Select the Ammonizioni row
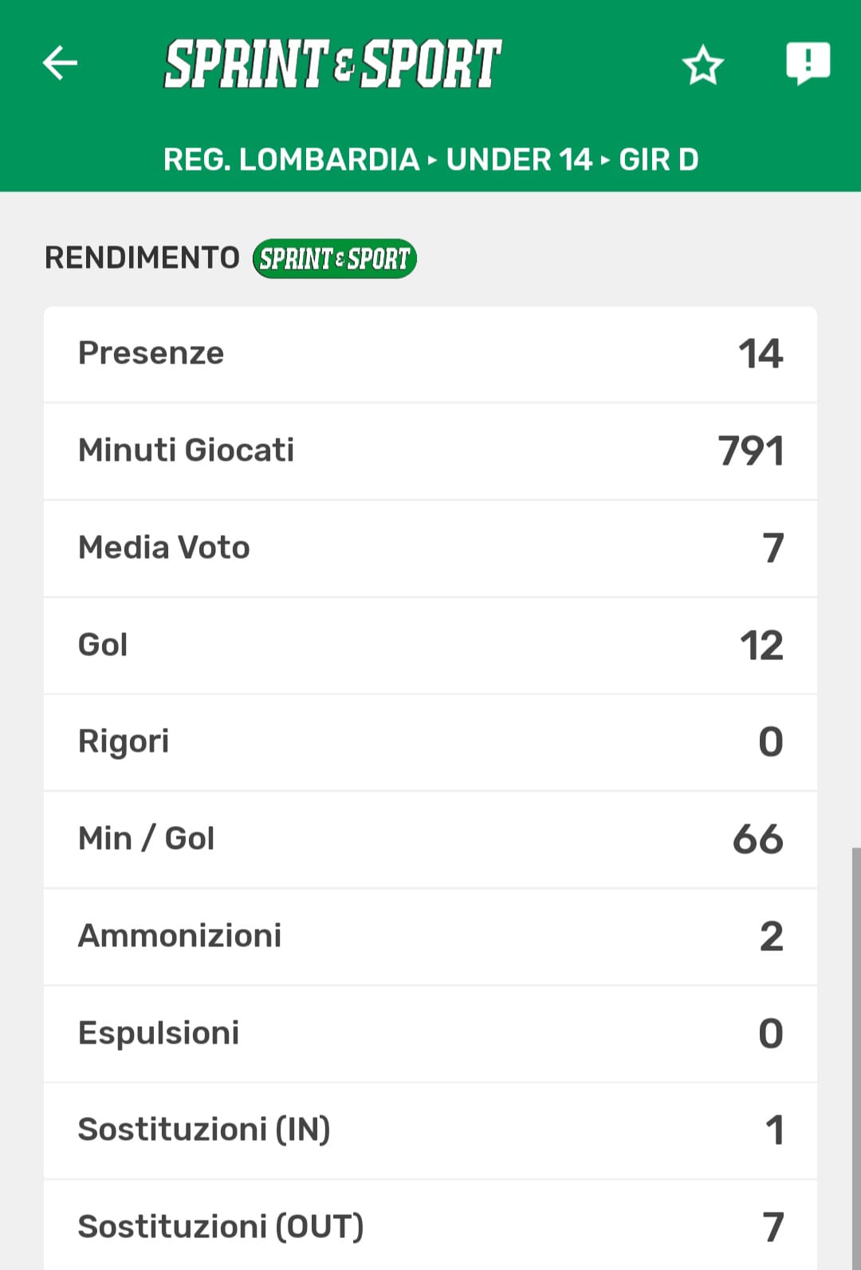Image resolution: width=861 pixels, height=1270 pixels. (x=431, y=937)
